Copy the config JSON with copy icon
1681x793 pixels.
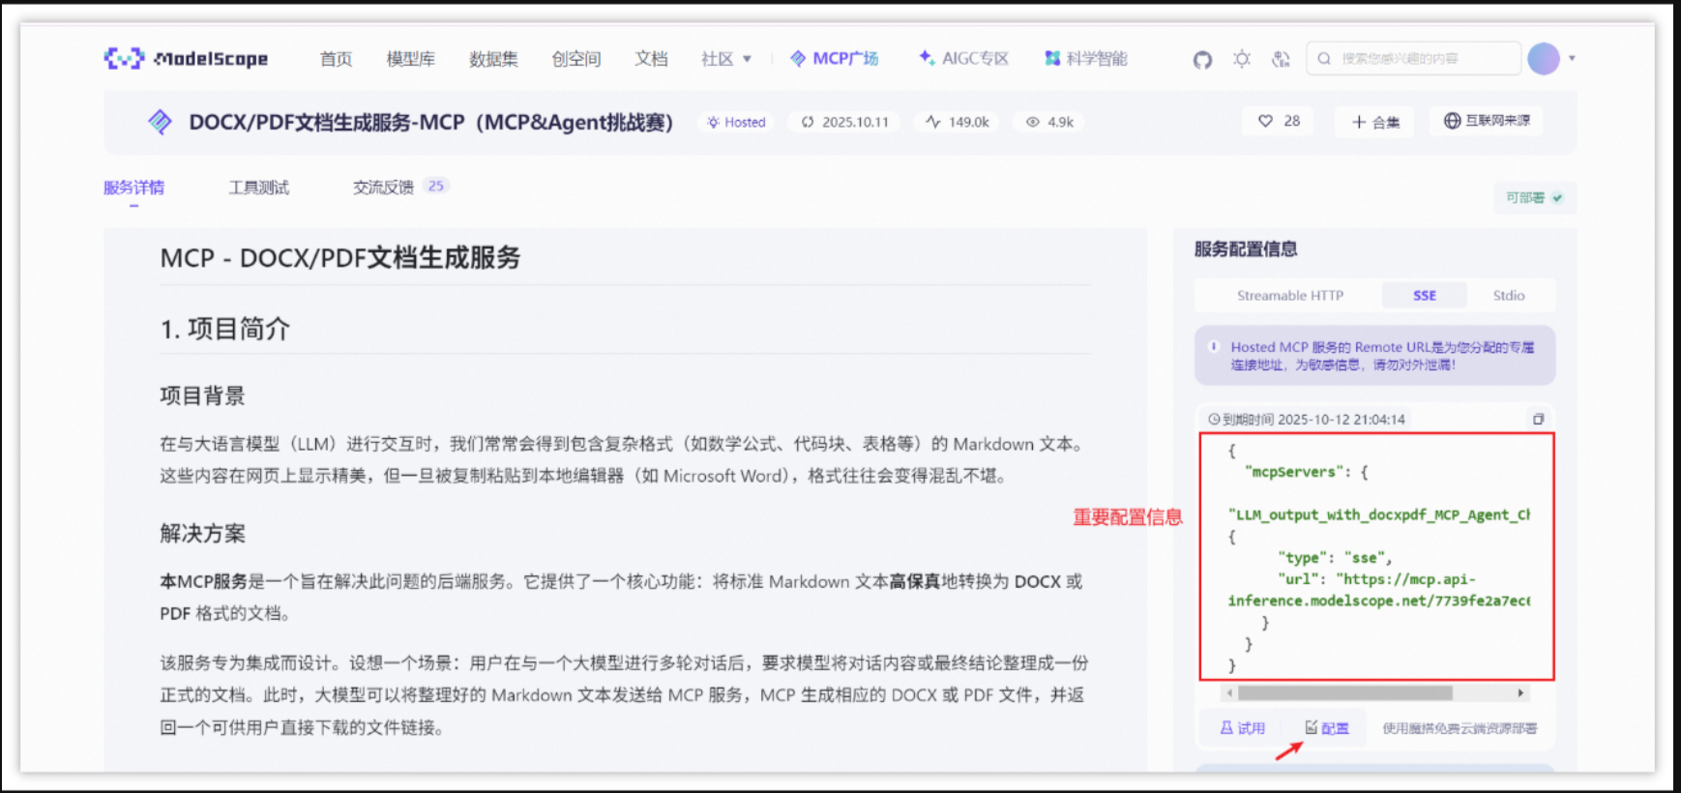pos(1538,419)
